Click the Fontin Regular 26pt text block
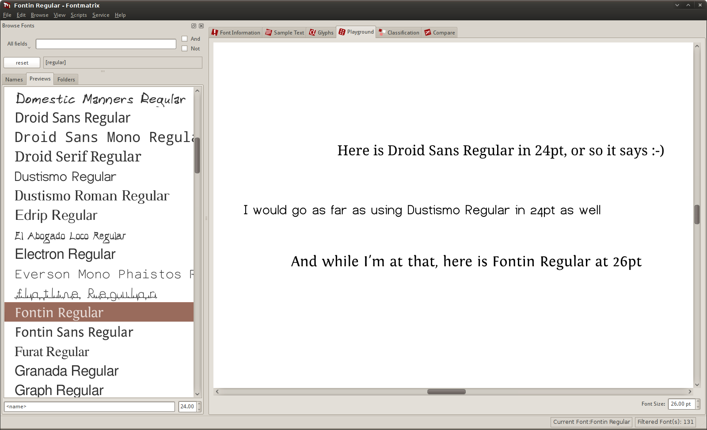This screenshot has width=707, height=430. point(466,261)
